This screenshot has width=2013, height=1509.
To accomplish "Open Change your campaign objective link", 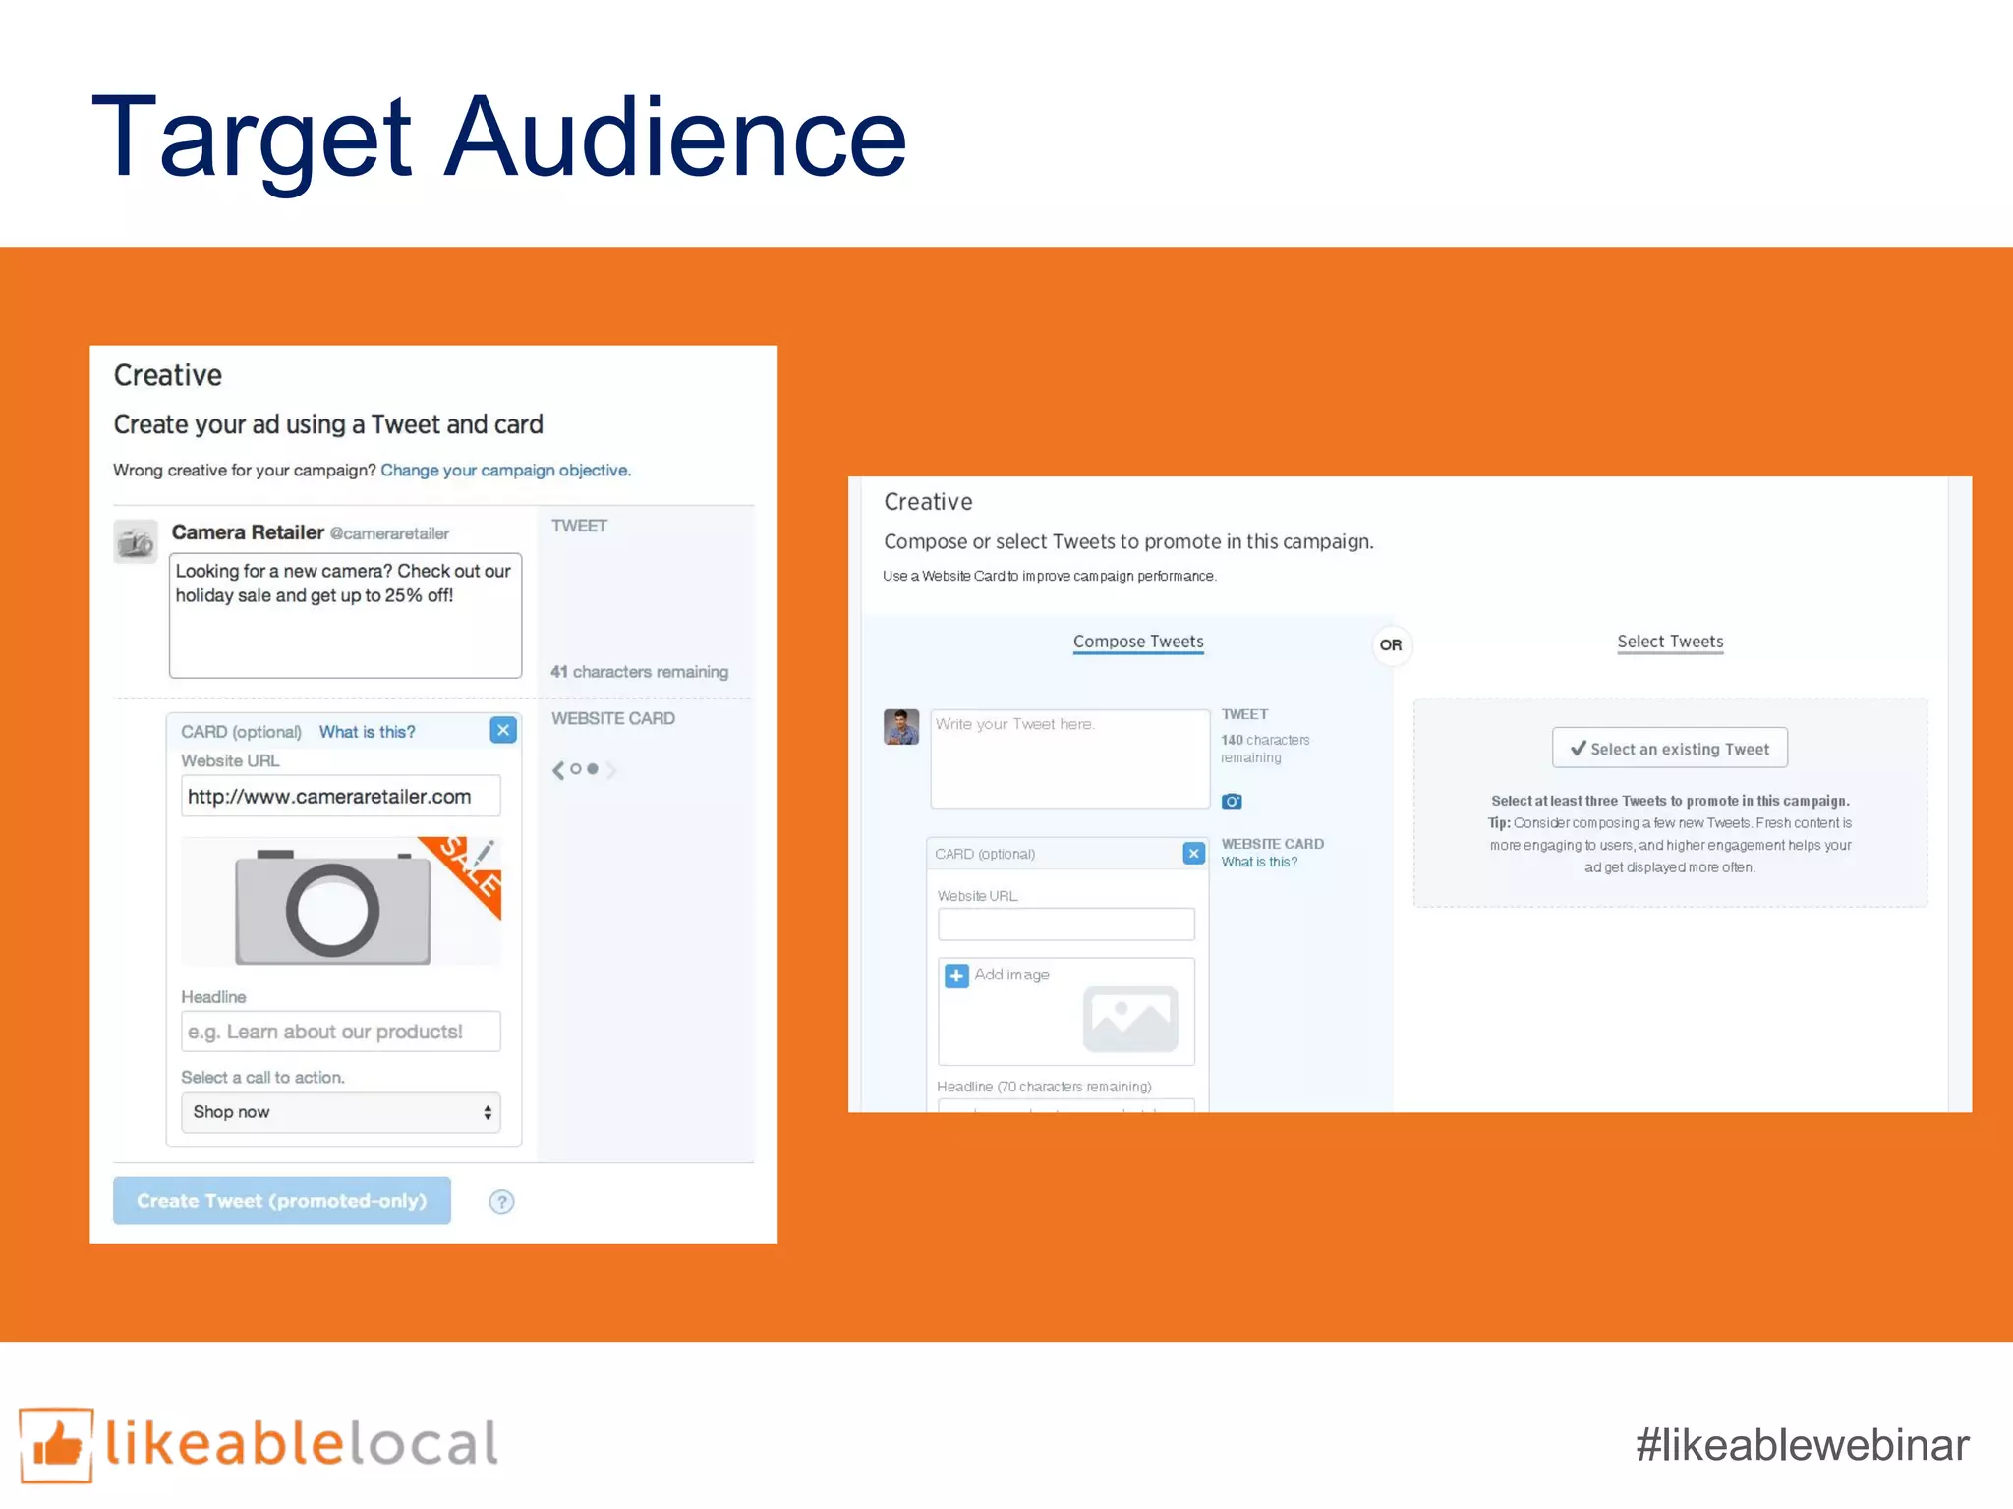I will click(505, 470).
